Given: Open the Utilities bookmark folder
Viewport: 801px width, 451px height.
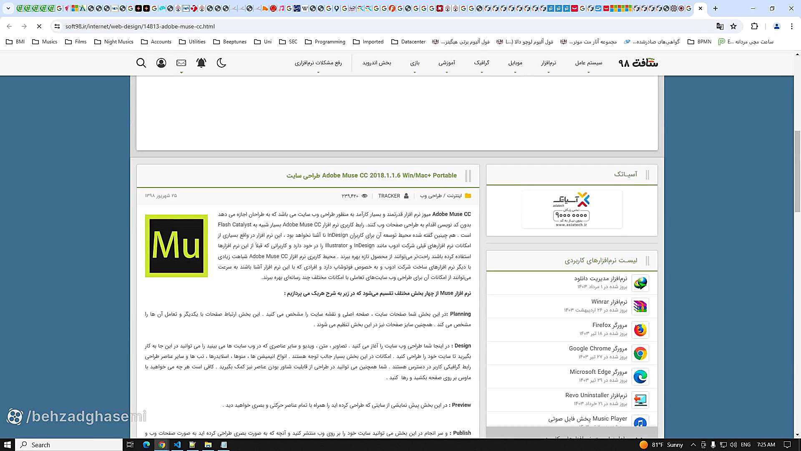Looking at the screenshot, I should tap(192, 42).
